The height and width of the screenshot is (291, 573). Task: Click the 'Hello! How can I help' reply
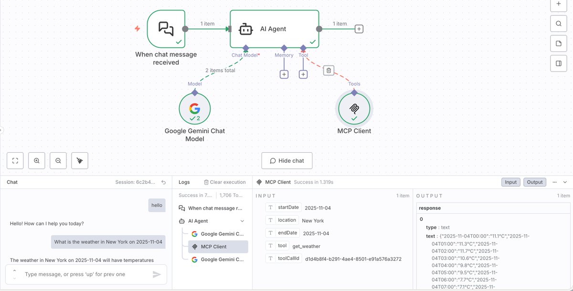tap(47, 223)
